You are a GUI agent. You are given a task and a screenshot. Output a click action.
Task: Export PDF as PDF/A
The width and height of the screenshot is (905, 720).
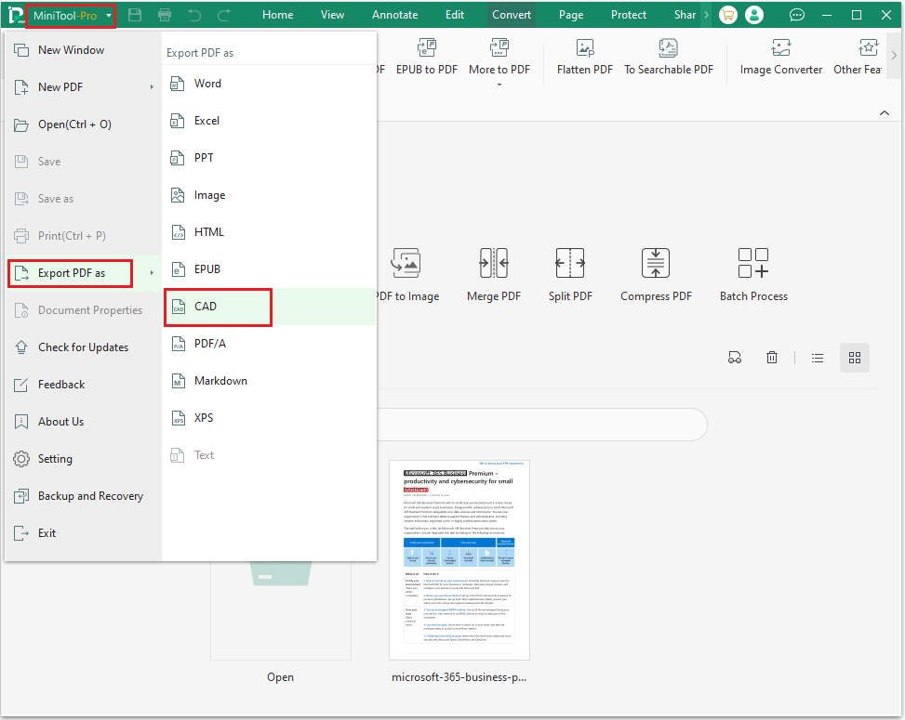pos(269,344)
